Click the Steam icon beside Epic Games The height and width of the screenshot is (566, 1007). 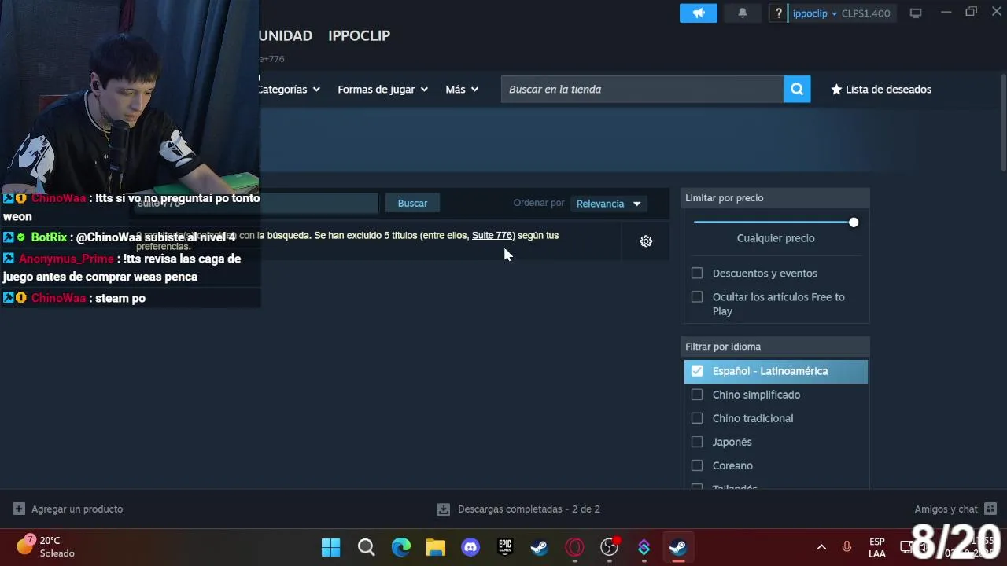(x=540, y=547)
